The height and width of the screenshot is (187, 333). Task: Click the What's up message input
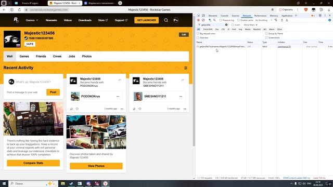[33, 82]
